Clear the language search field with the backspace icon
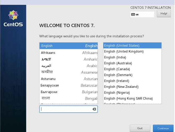The width and height of the screenshot is (175, 132). [94, 109]
